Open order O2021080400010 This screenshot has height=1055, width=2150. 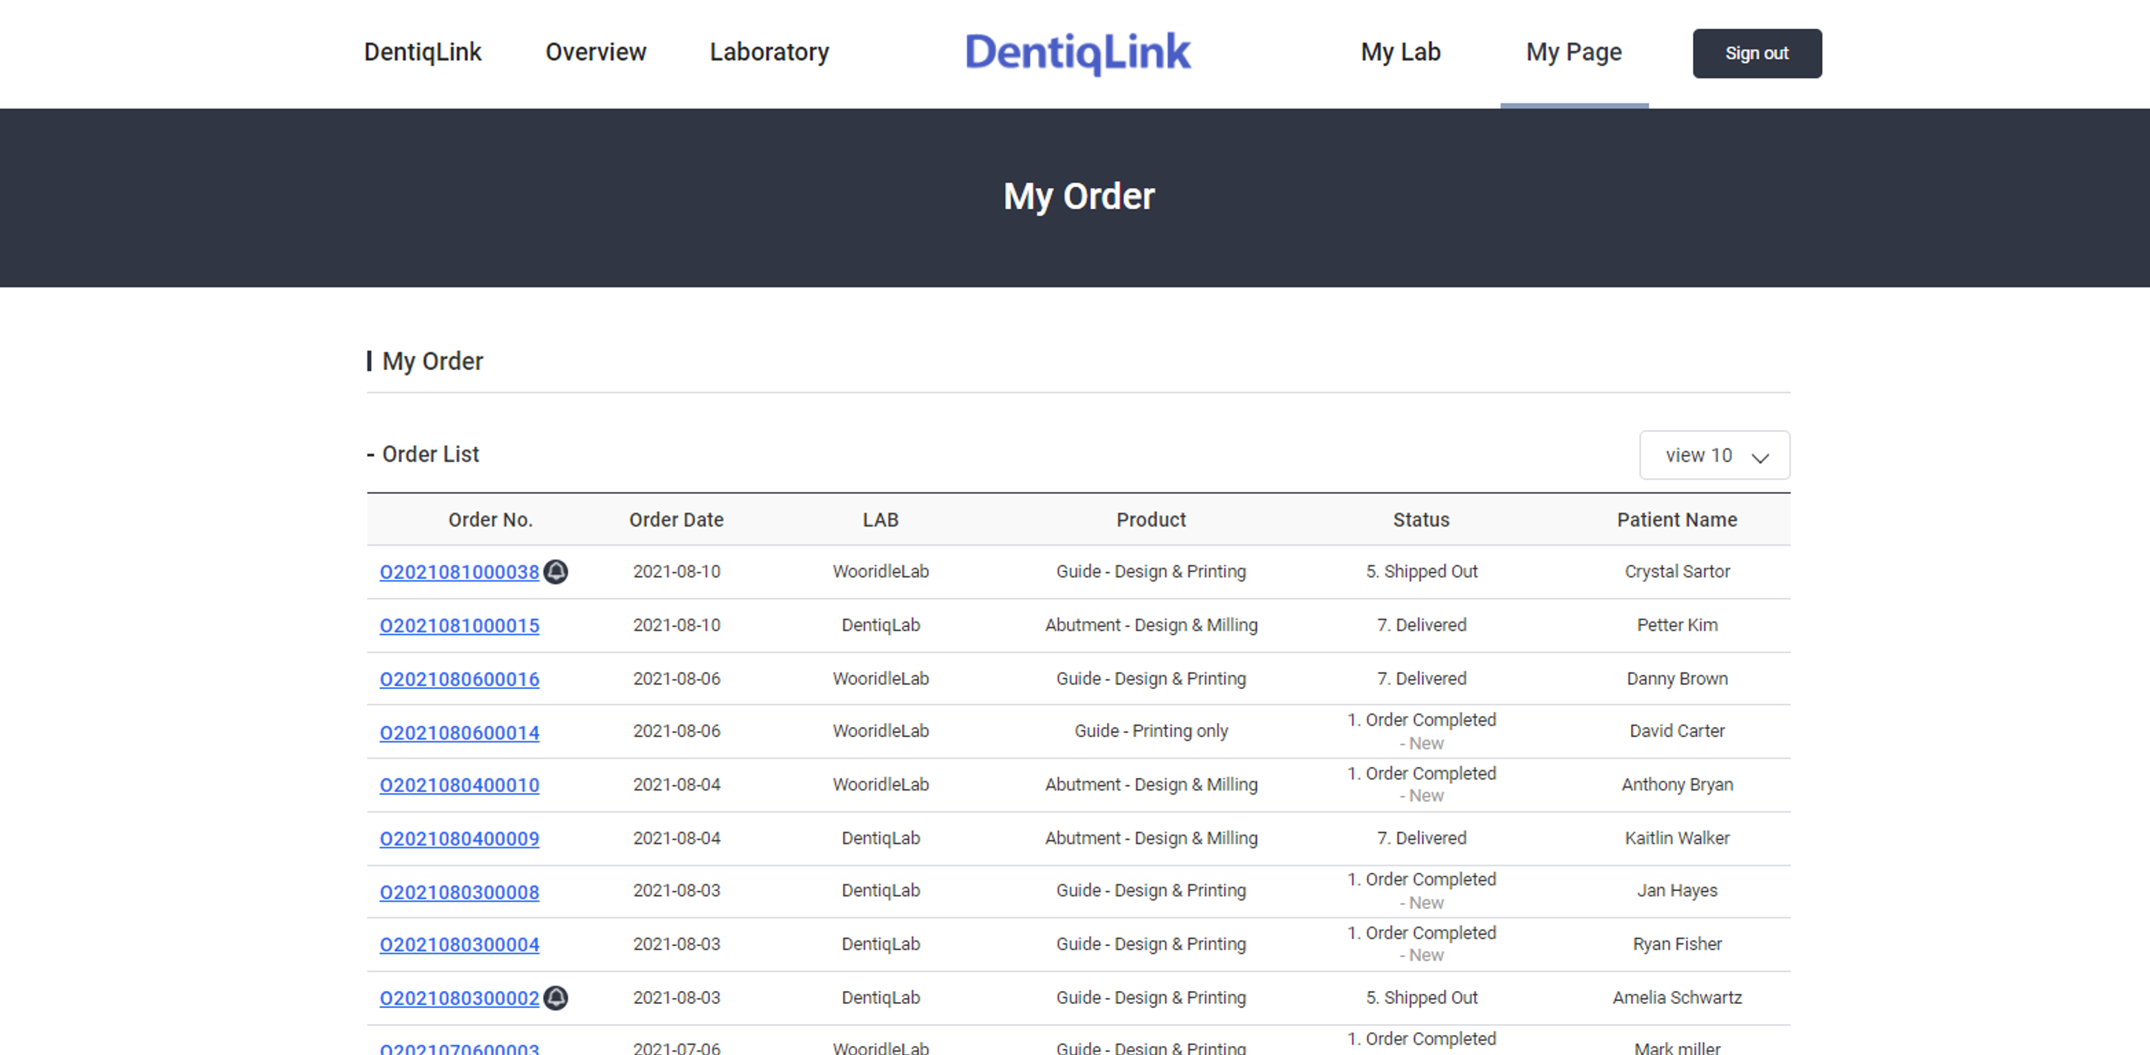click(x=459, y=785)
